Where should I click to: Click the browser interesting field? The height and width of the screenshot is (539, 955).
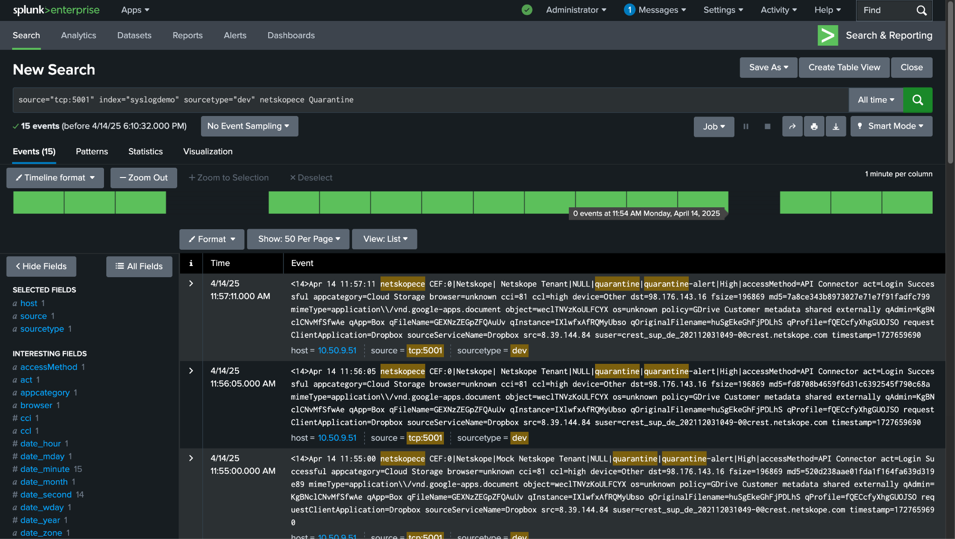36,405
